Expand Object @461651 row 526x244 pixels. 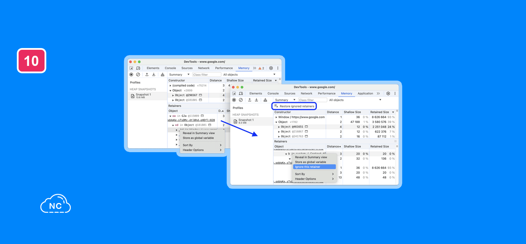coord(279,127)
